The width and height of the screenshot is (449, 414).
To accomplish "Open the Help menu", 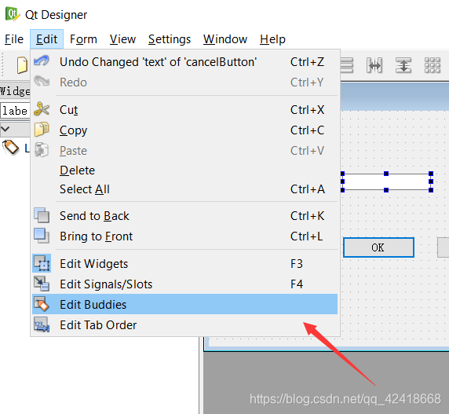I will click(272, 39).
